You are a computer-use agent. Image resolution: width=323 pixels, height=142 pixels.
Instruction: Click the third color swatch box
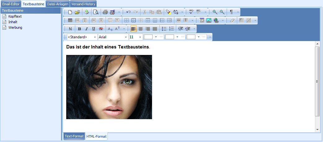[191, 37]
